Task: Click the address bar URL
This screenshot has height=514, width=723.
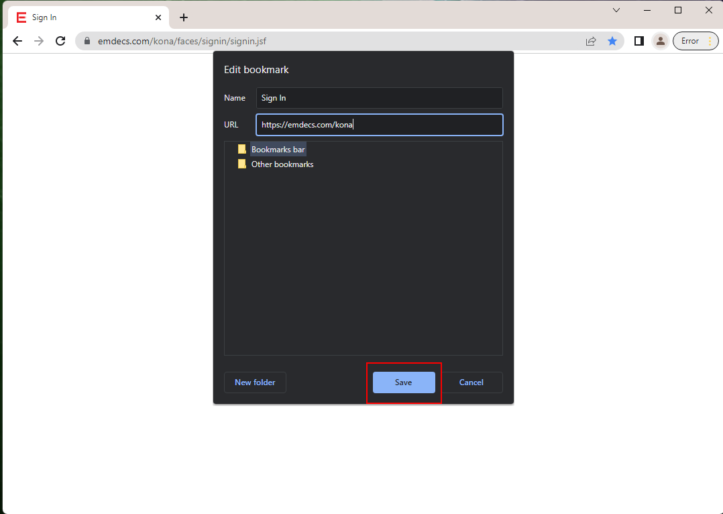Action: click(182, 41)
